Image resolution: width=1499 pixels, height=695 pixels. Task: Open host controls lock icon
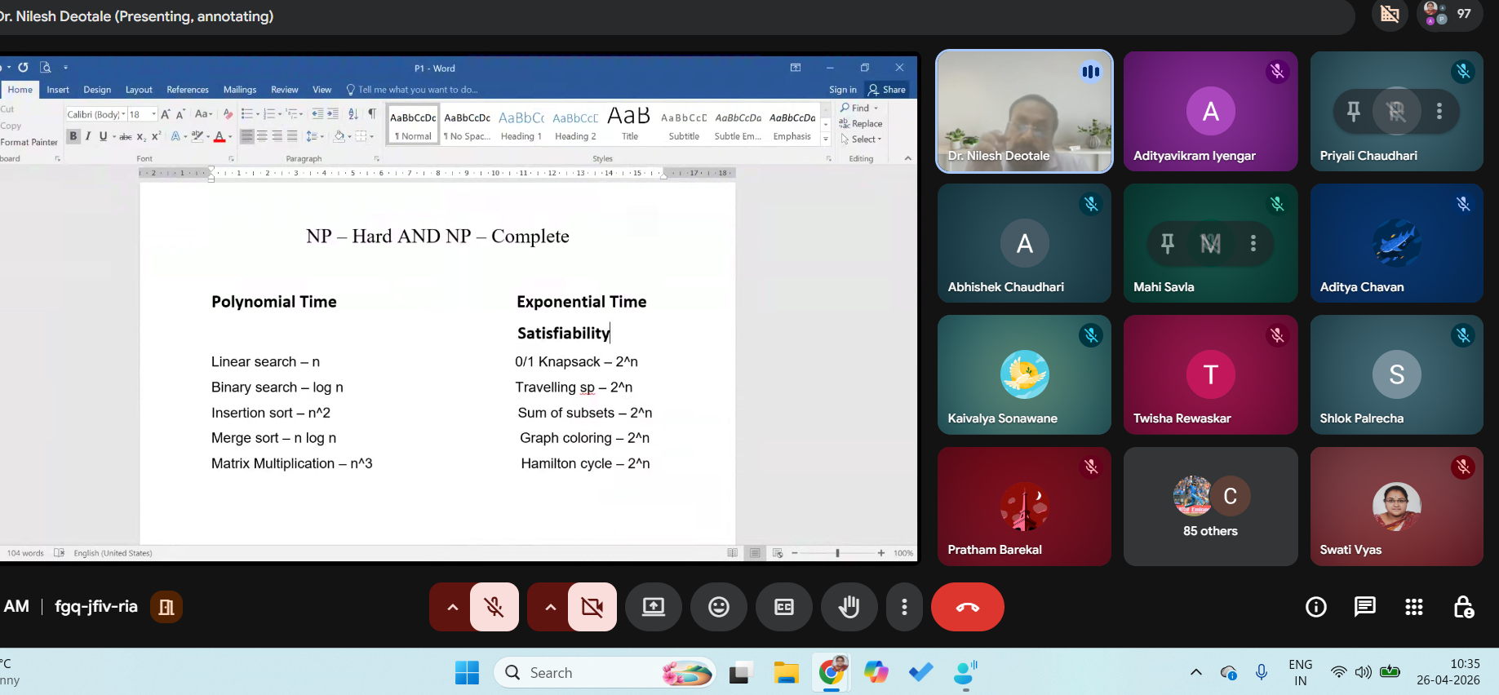tap(1463, 607)
